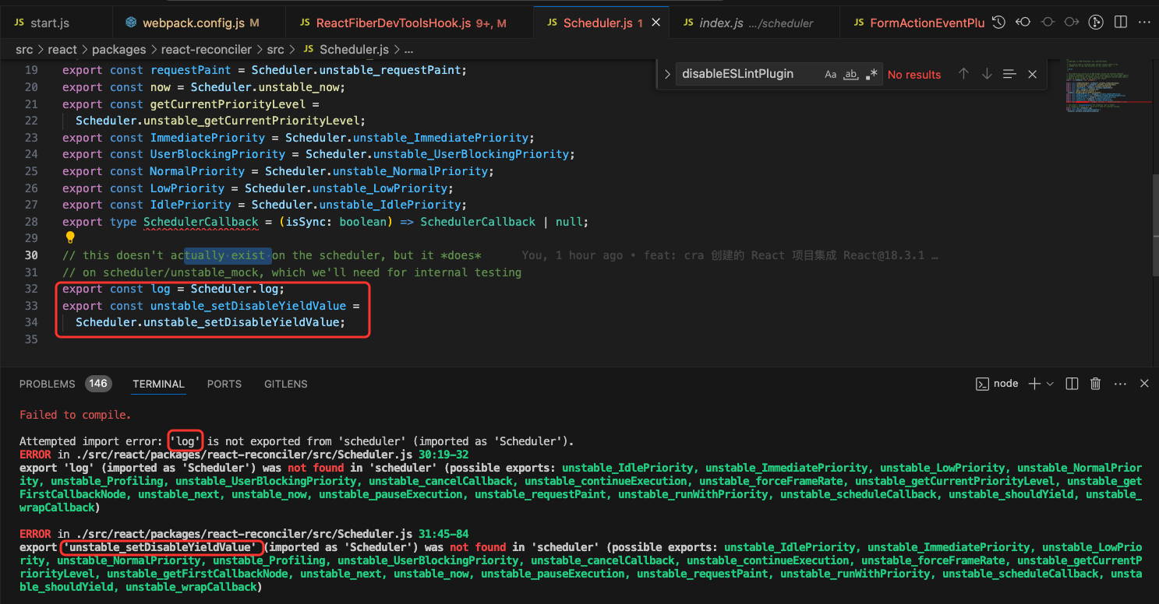1159x604 pixels.
Task: Open the terminal launch profile dropdown
Action: coord(1050,384)
